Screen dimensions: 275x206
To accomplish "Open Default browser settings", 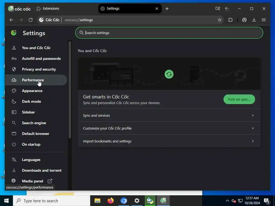I will pos(36,134).
